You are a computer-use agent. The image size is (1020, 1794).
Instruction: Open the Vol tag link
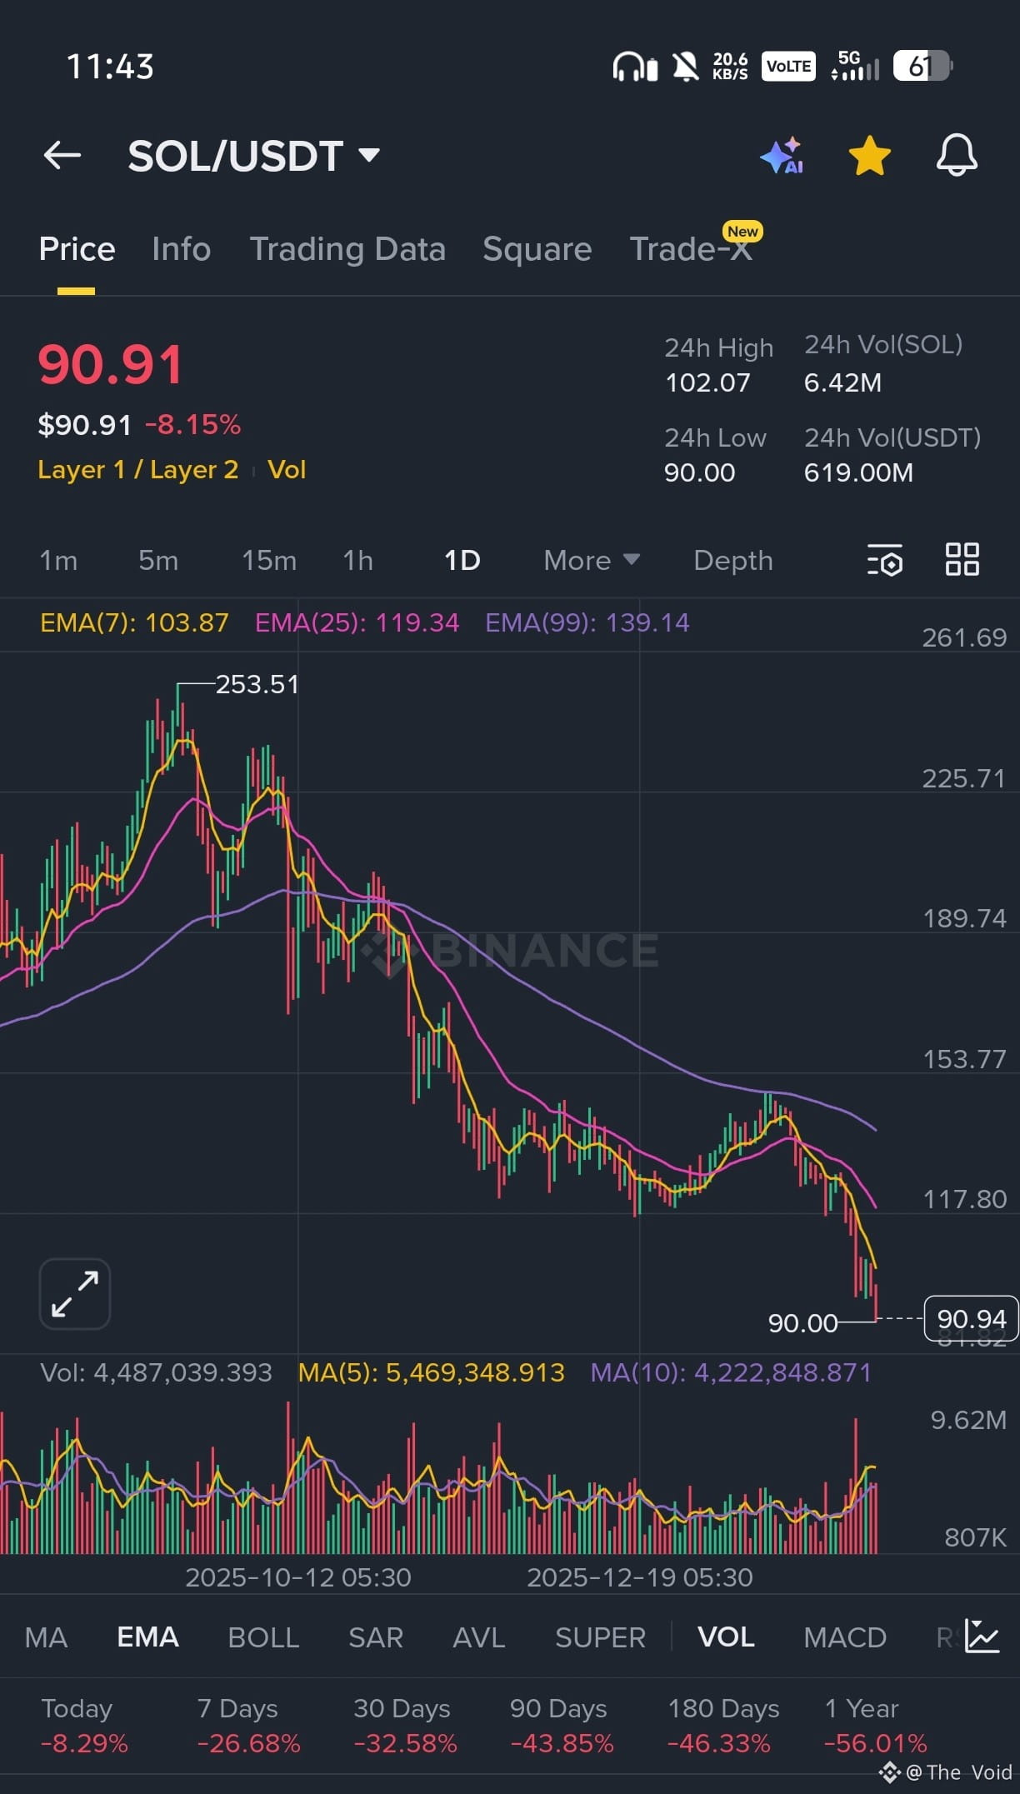click(287, 470)
